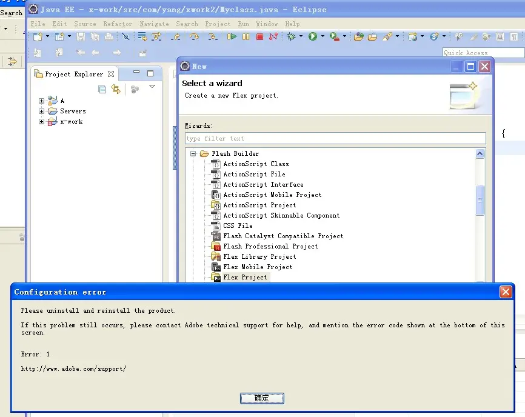This screenshot has height=417, width=525.
Task: Click the green Run icon
Action: (x=313, y=36)
